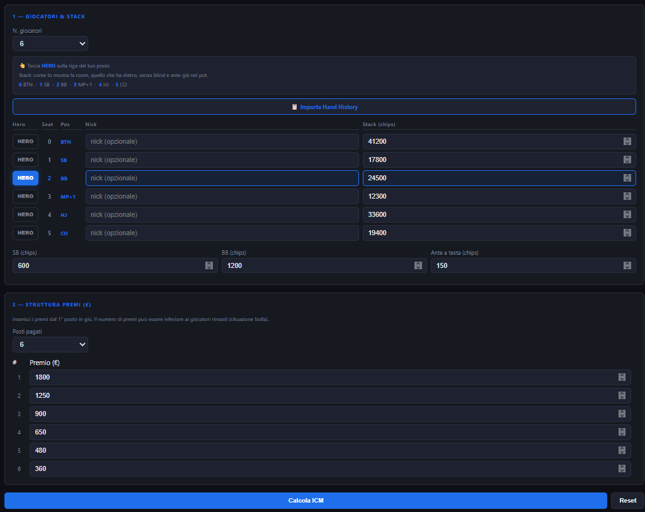The width and height of the screenshot is (645, 512).
Task: Click the BTN stack field showing 41200
Action: pos(499,141)
